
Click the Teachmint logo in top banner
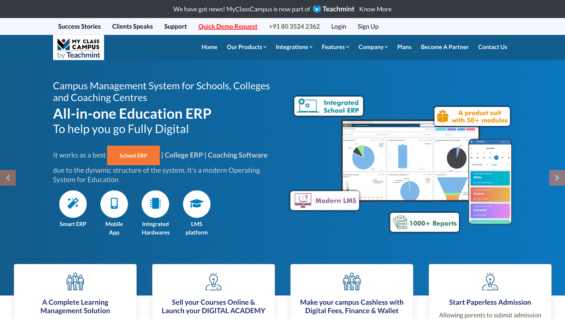[333, 9]
